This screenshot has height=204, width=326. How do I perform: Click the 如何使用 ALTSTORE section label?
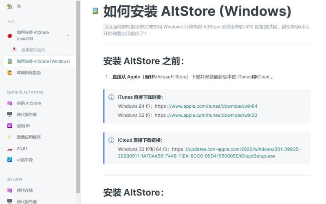click(25, 92)
